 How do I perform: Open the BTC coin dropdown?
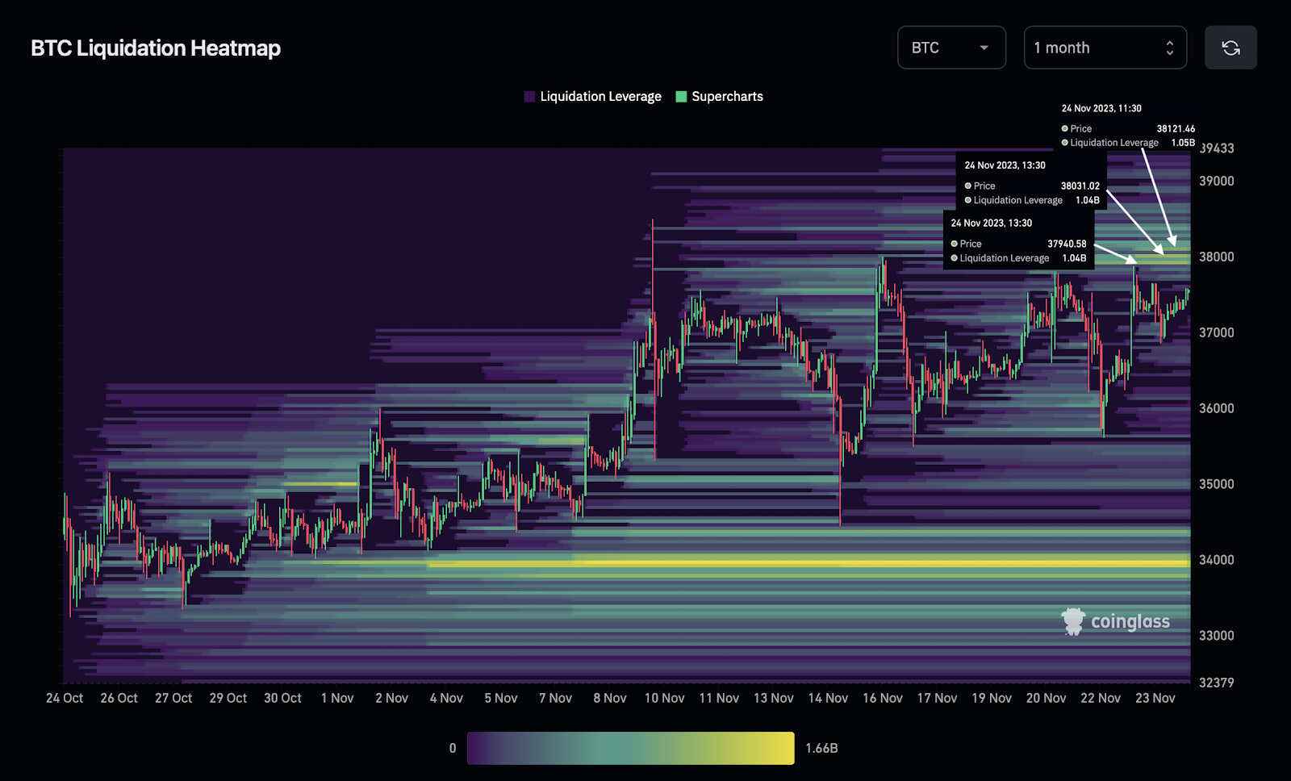[951, 48]
